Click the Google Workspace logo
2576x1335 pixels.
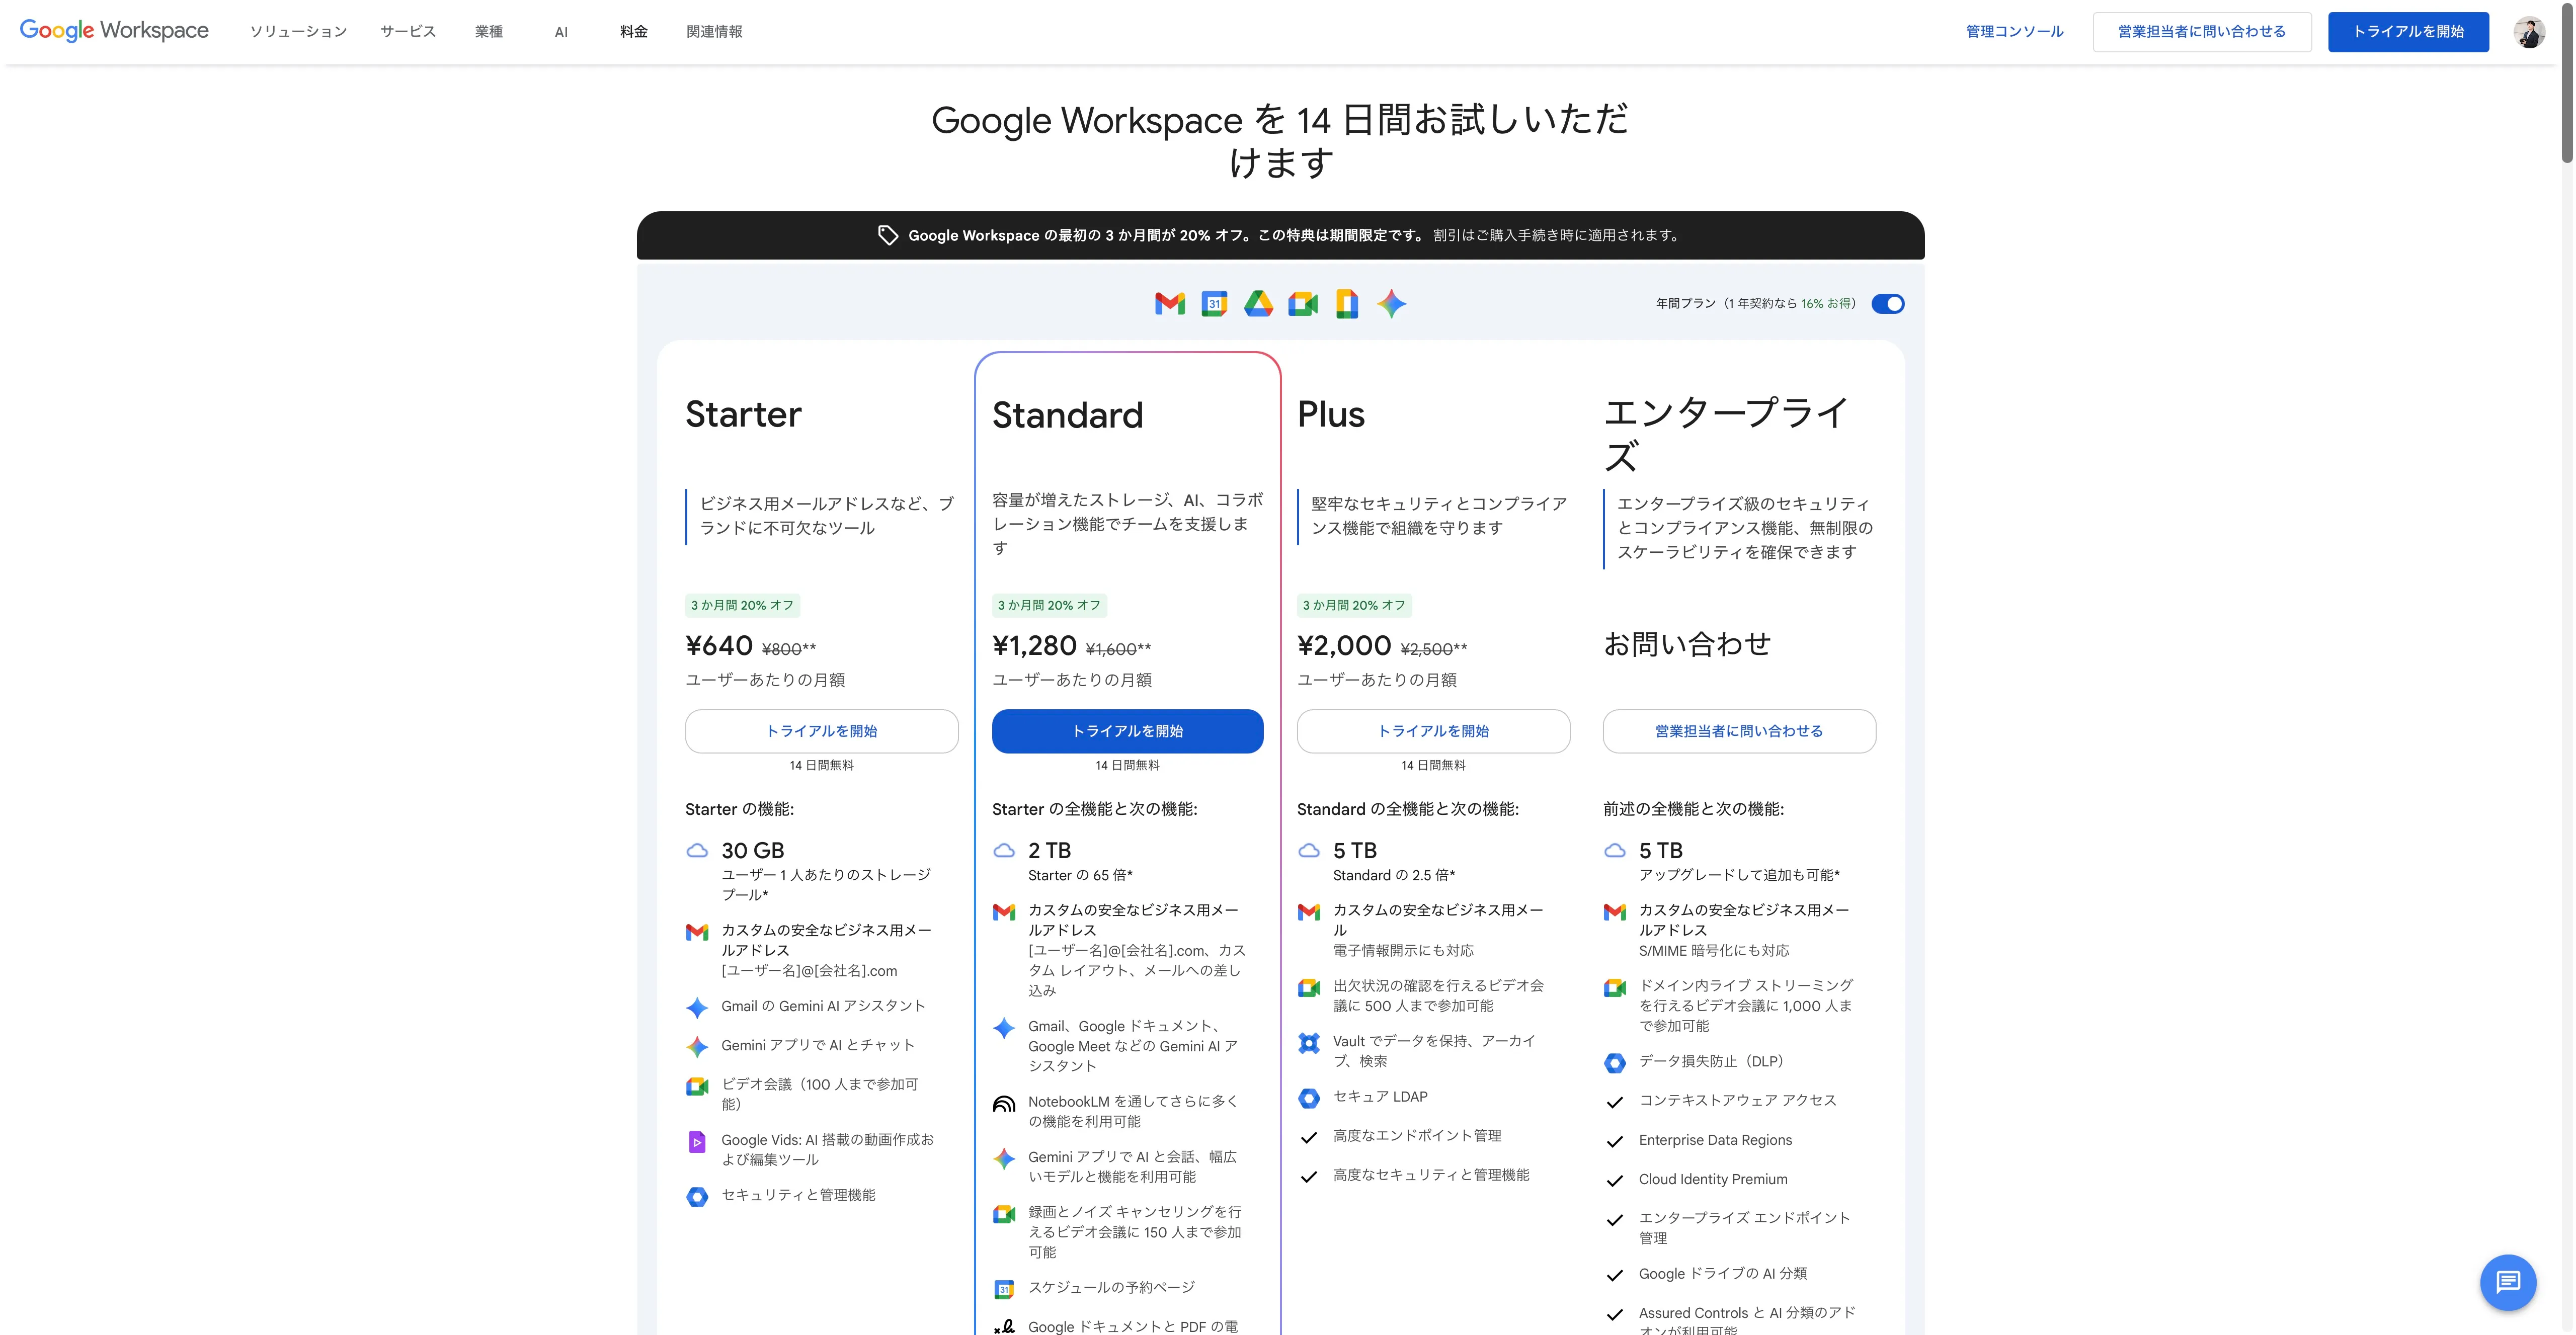click(114, 30)
